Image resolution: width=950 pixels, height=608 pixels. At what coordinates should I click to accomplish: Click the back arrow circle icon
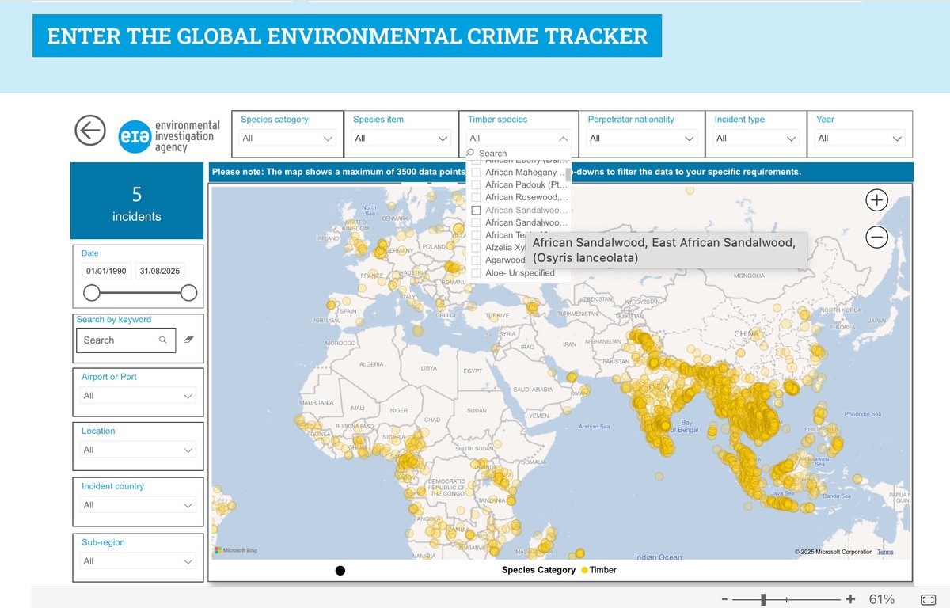[90, 130]
